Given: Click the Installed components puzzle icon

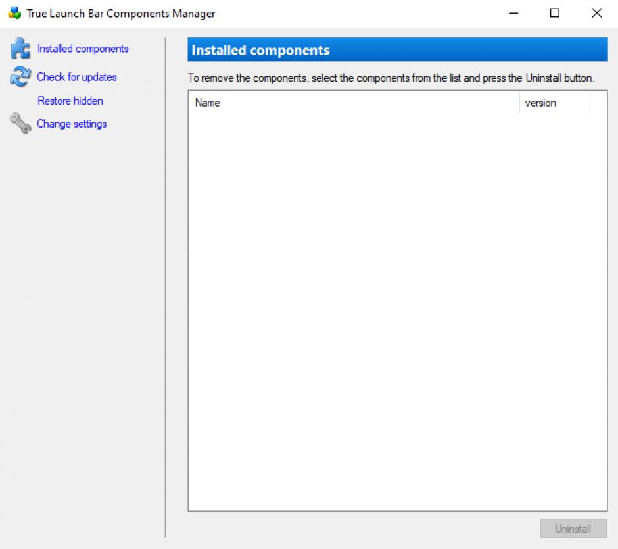Looking at the screenshot, I should click(20, 49).
